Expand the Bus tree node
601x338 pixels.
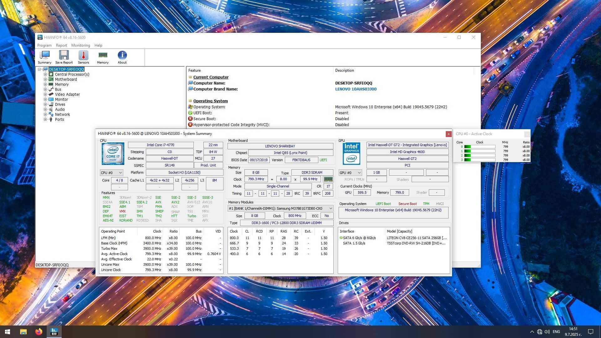click(45, 90)
